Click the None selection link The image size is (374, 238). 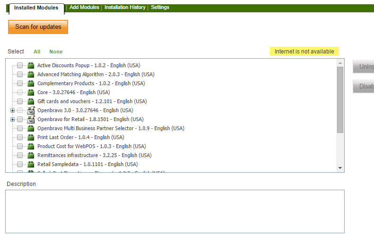point(56,52)
